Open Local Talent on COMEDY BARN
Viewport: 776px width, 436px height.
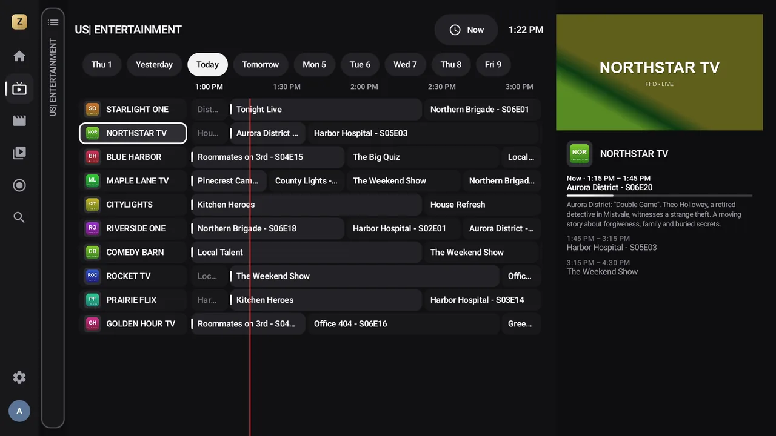(x=306, y=253)
